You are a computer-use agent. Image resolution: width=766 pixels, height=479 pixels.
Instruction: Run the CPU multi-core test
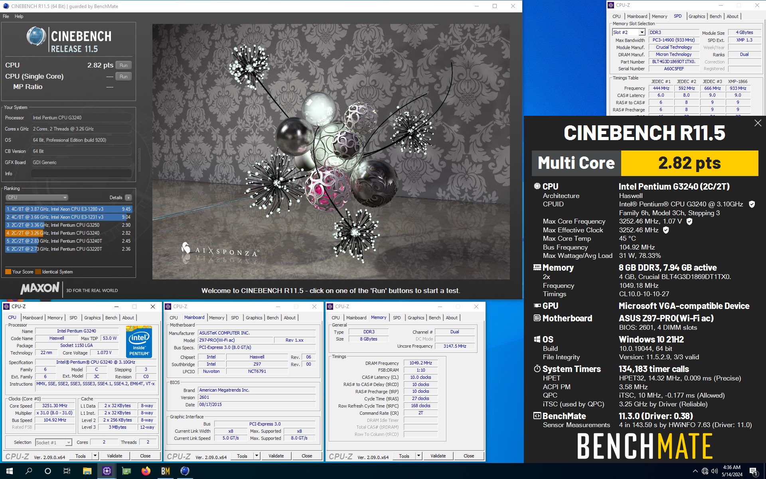(x=124, y=65)
